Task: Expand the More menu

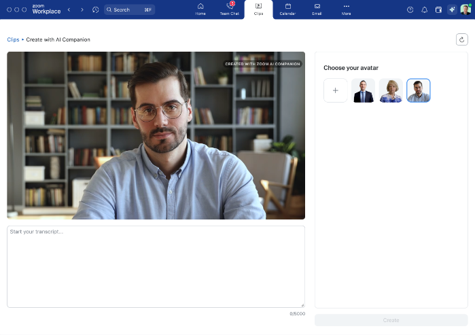Action: point(346,9)
